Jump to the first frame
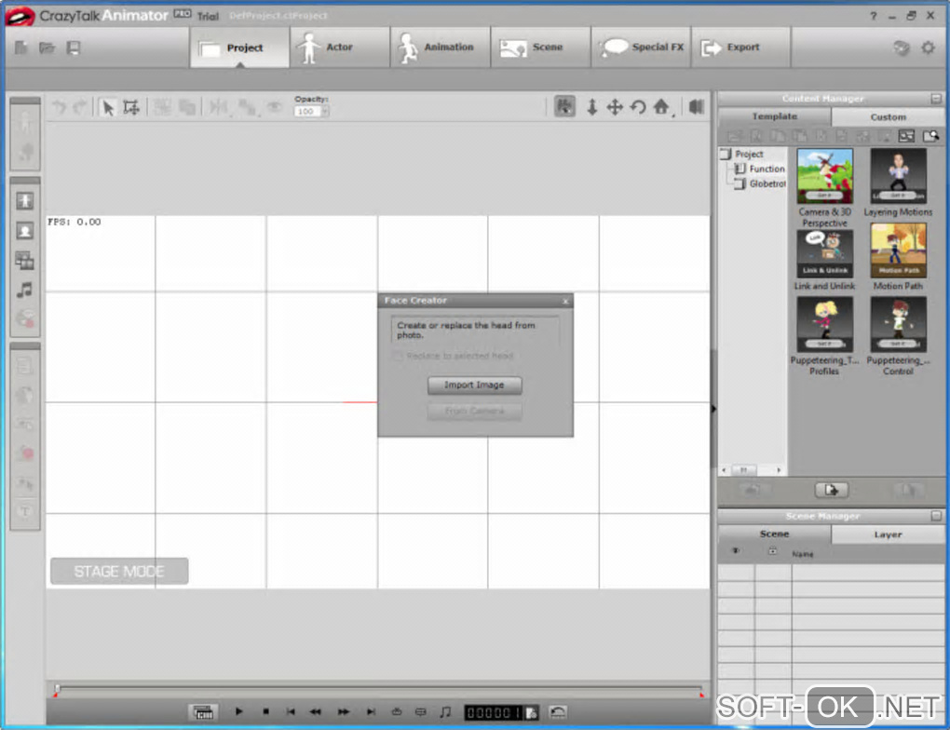950x730 pixels. pyautogui.click(x=291, y=711)
